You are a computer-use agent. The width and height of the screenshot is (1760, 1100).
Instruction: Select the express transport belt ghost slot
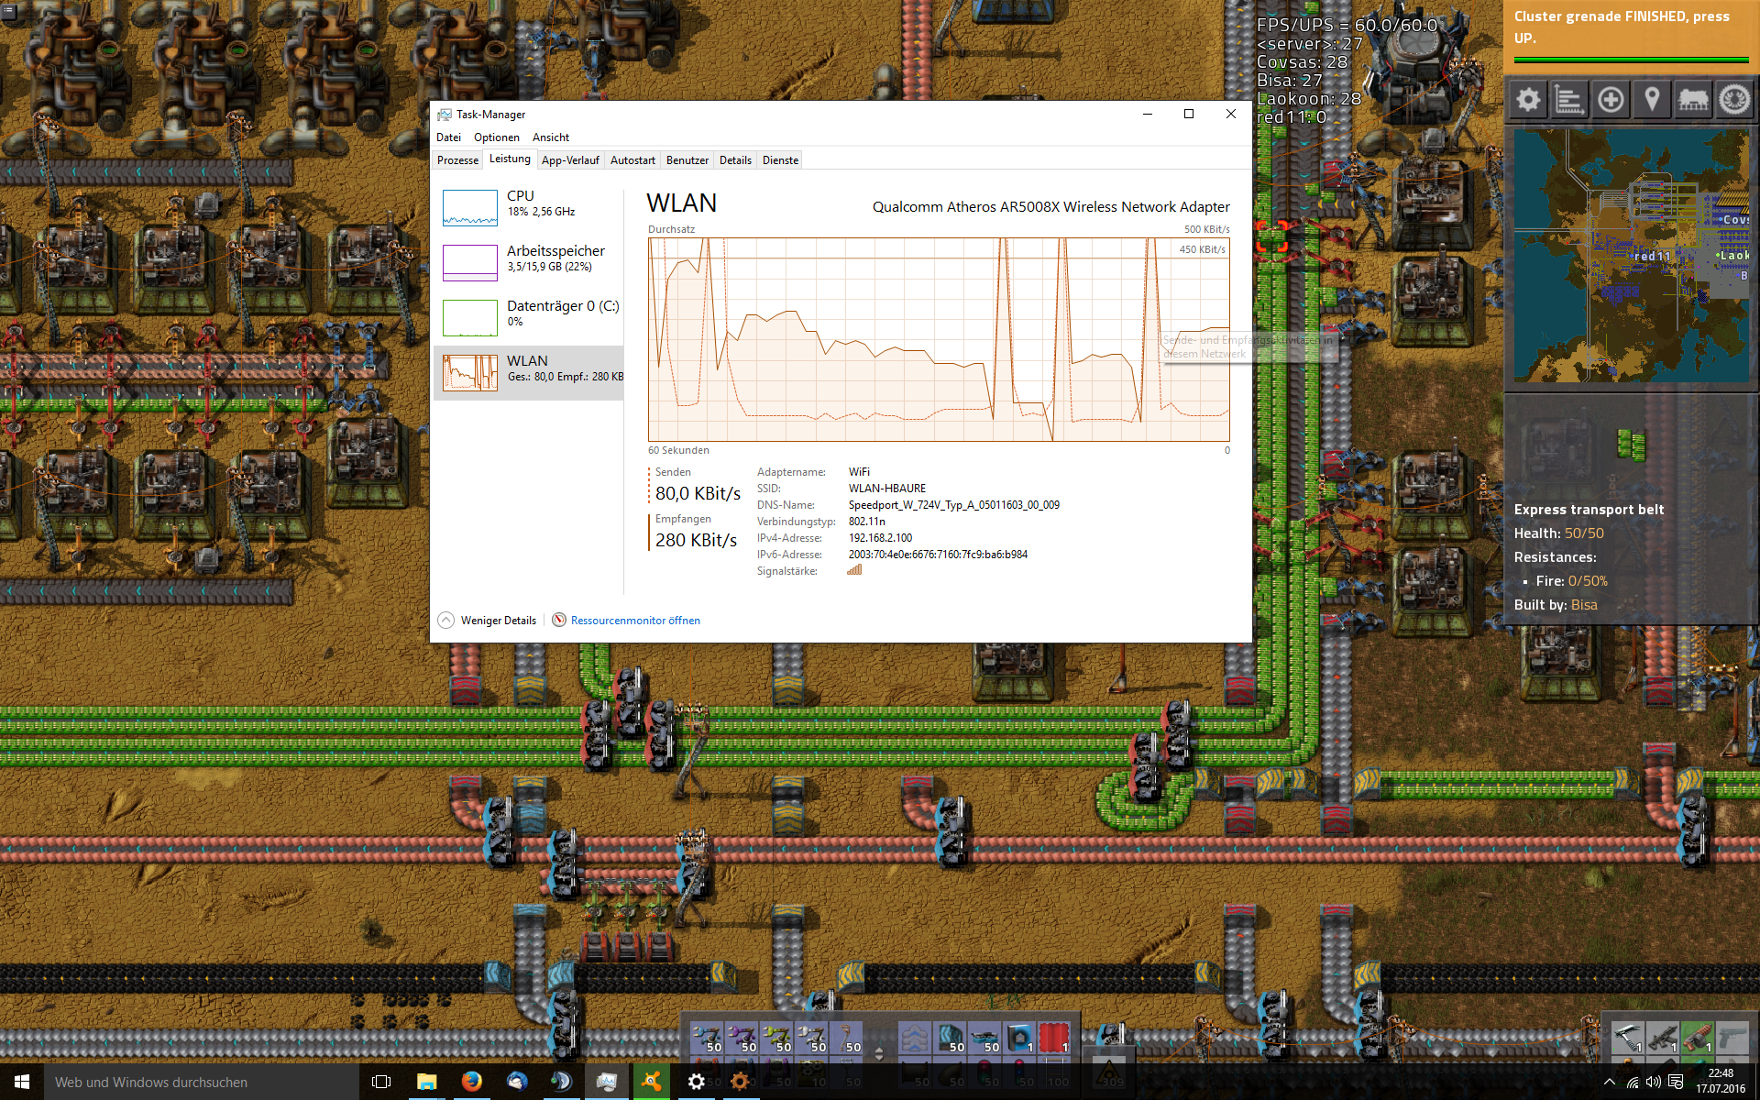coord(914,1039)
